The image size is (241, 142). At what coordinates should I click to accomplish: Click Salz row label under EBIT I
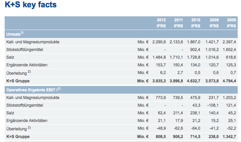click(10, 113)
